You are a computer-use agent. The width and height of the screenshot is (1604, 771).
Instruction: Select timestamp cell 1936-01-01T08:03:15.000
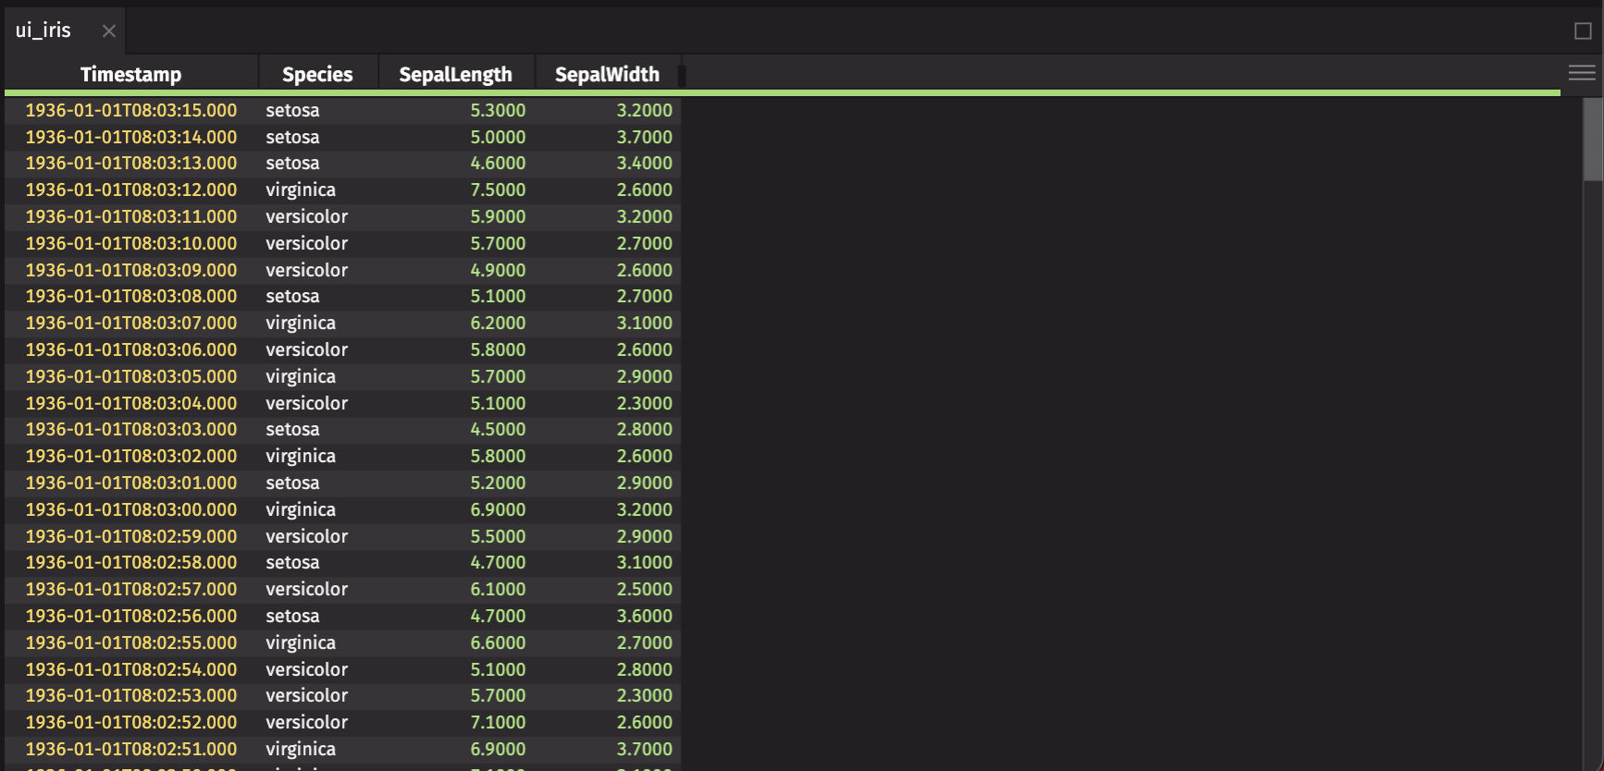(130, 110)
